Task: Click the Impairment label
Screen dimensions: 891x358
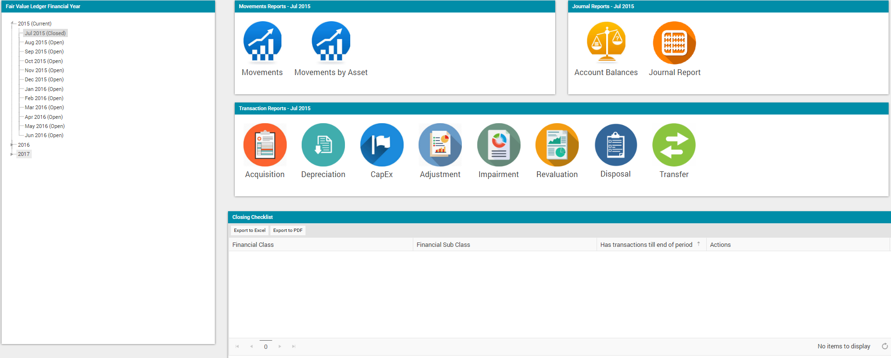Action: click(499, 174)
